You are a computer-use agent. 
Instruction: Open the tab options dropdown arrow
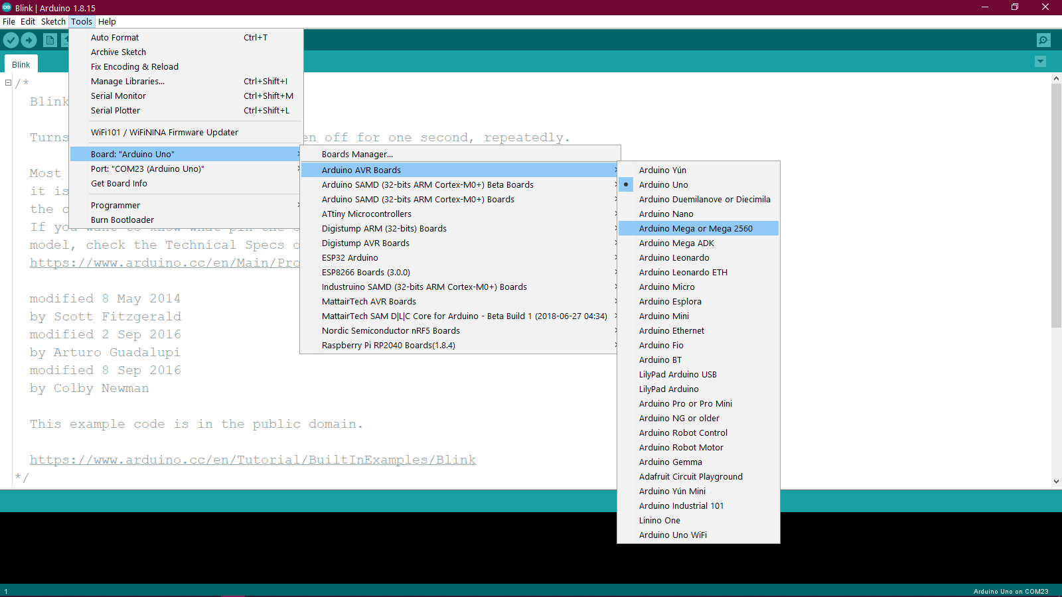coord(1040,62)
